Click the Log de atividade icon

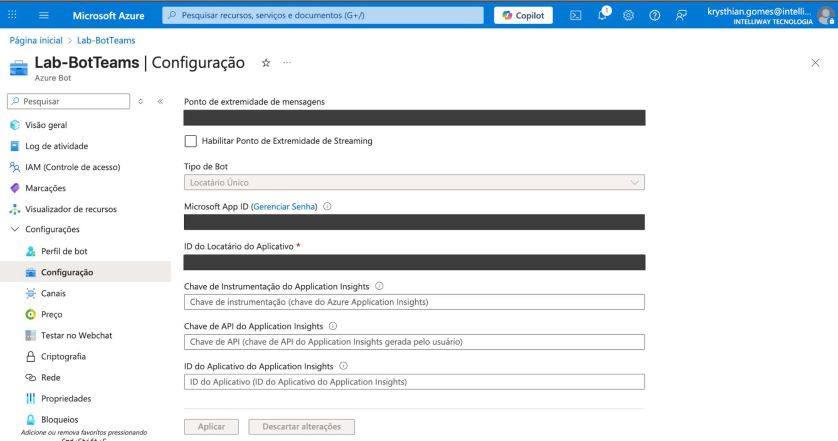[x=15, y=146]
